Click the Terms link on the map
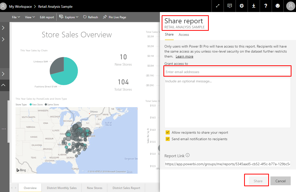This screenshot has width=296, height=192. tap(130, 172)
